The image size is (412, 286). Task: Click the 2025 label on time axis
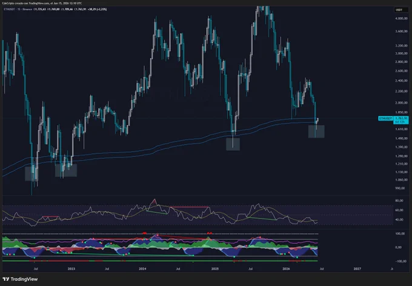click(x=215, y=269)
